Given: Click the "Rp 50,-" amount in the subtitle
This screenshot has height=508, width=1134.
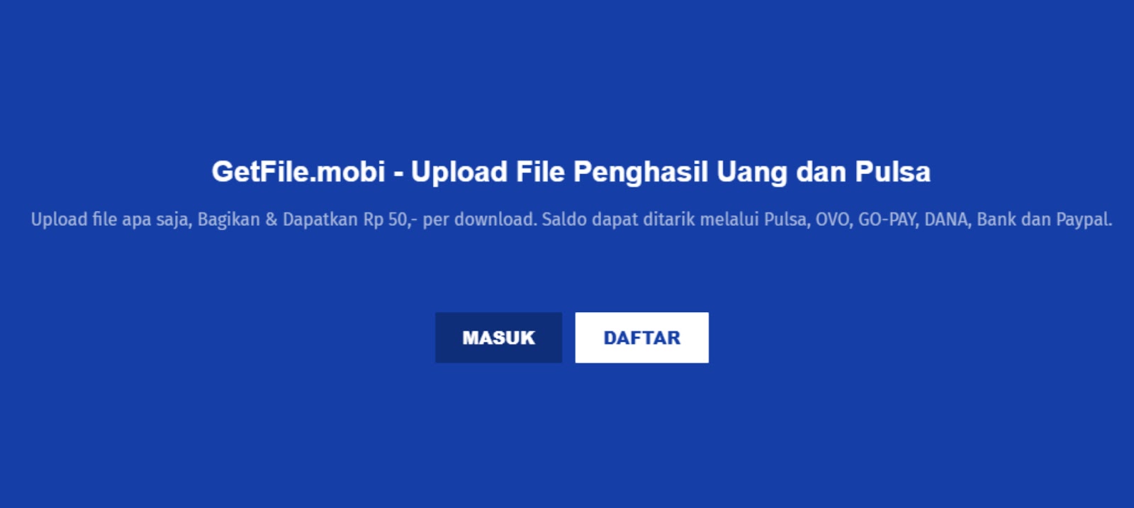Looking at the screenshot, I should click(x=391, y=219).
